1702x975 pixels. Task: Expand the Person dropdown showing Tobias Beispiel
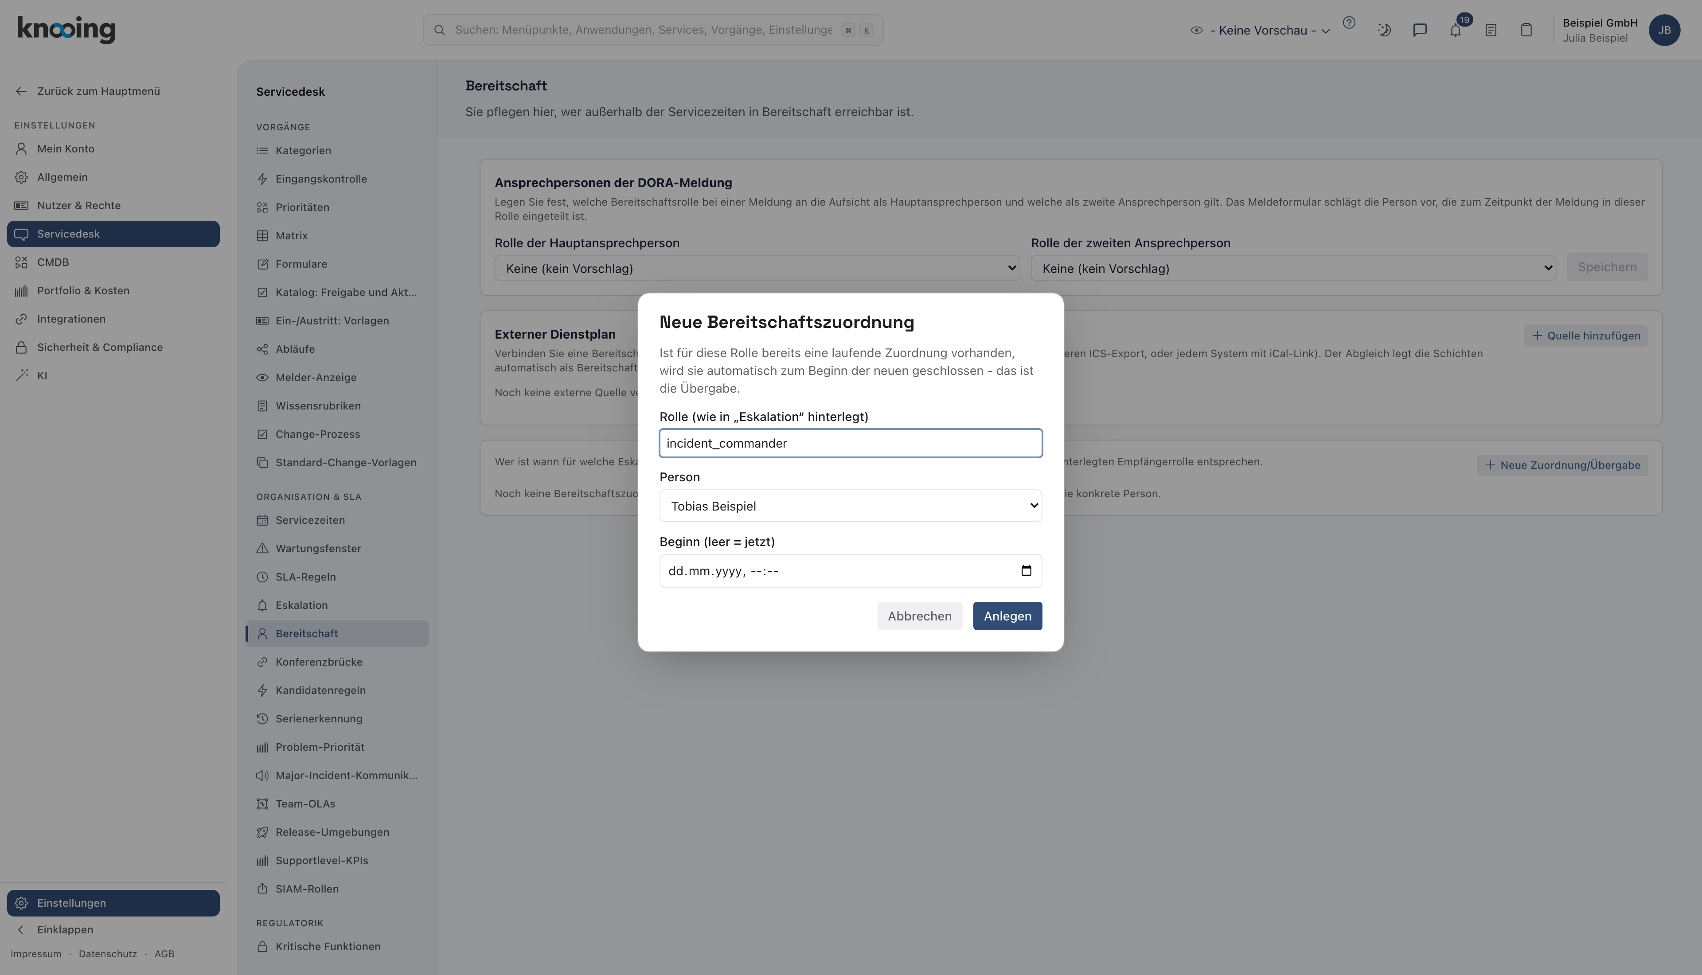(x=850, y=506)
